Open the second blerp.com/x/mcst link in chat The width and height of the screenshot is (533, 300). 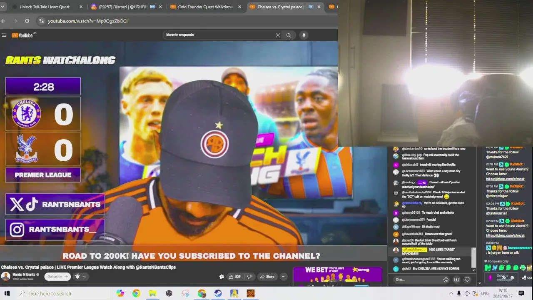coord(505,236)
